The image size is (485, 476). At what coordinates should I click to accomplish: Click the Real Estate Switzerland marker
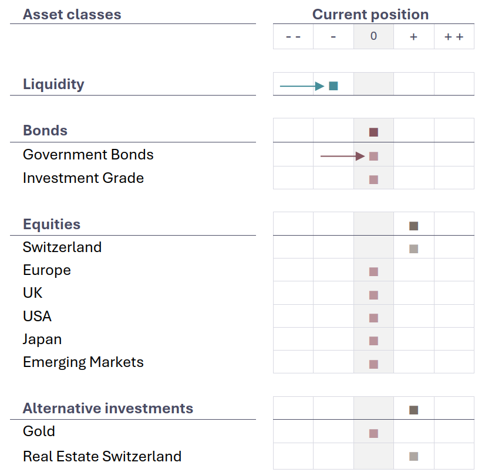point(414,457)
